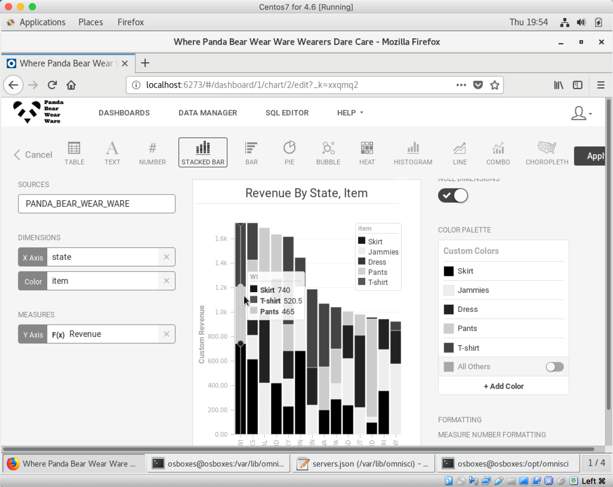This screenshot has width=613, height=487.
Task: Click the Revenue Y Axis measure field
Action: click(x=110, y=334)
